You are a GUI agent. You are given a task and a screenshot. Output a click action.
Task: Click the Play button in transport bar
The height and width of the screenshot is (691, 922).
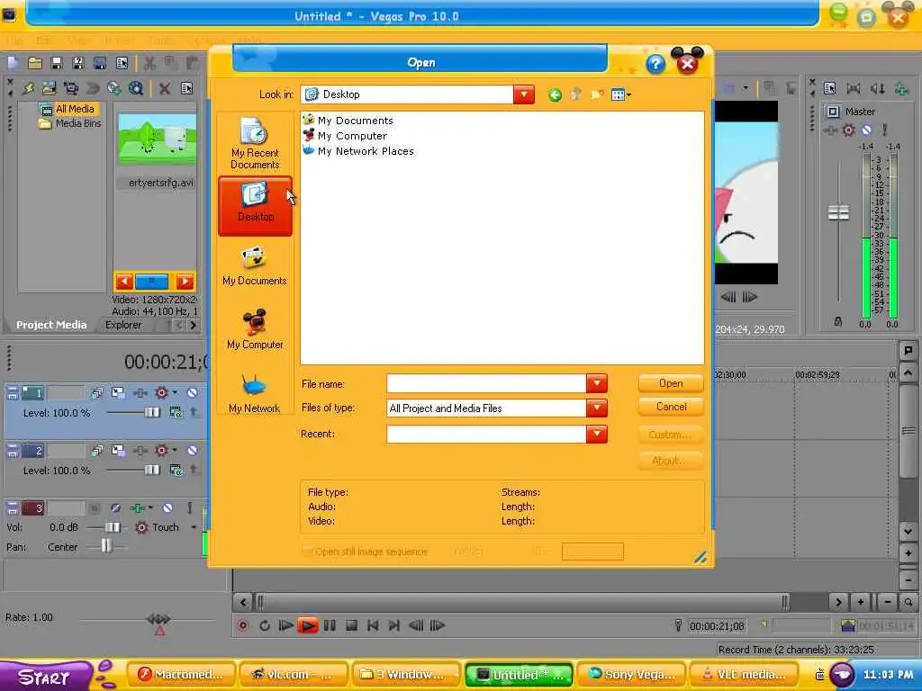307,625
